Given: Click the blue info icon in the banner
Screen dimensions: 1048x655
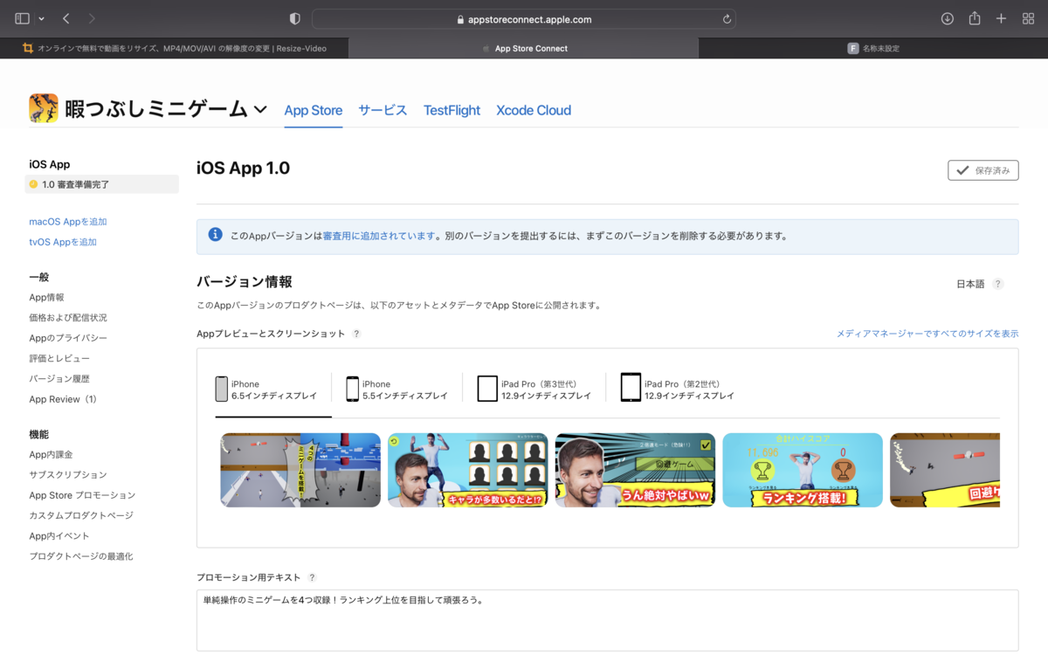Looking at the screenshot, I should (216, 235).
